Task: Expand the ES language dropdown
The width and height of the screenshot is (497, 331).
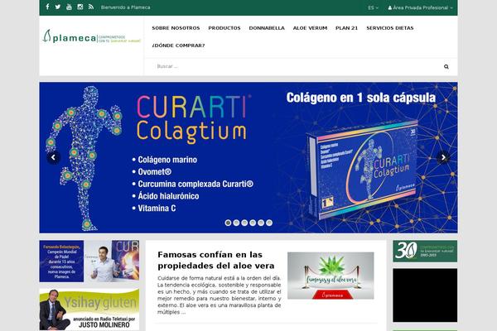Action: tap(373, 7)
